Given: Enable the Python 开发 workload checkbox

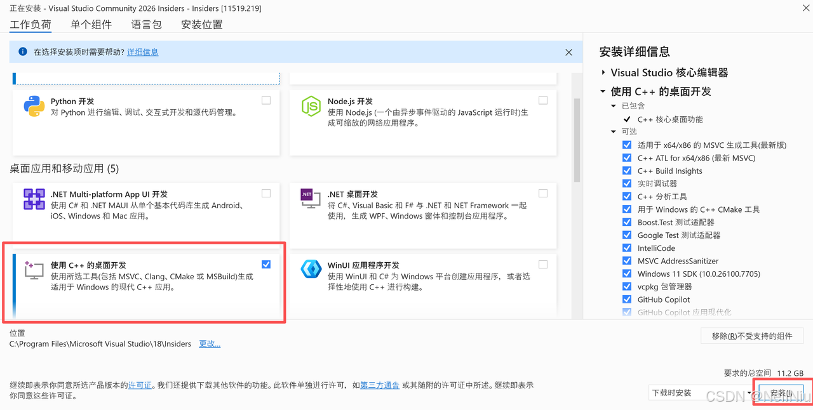Looking at the screenshot, I should pyautogui.click(x=266, y=100).
